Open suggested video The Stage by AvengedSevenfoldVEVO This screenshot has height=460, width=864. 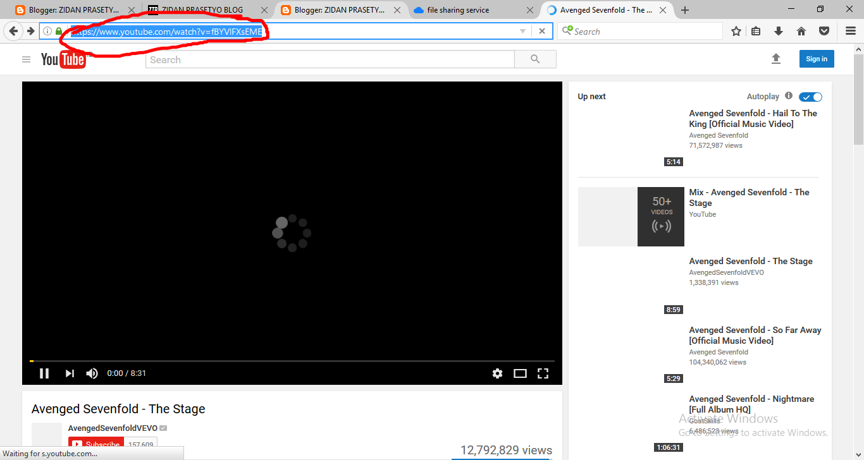coord(751,261)
